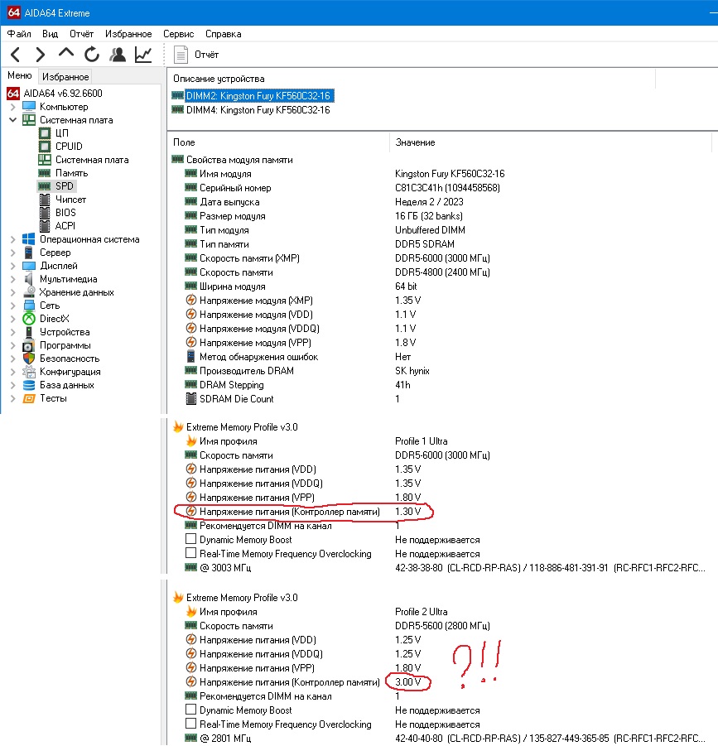Viewport: 718px width, 746px height.
Task: Select the ЦП processor icon in the tree
Action: (x=45, y=132)
